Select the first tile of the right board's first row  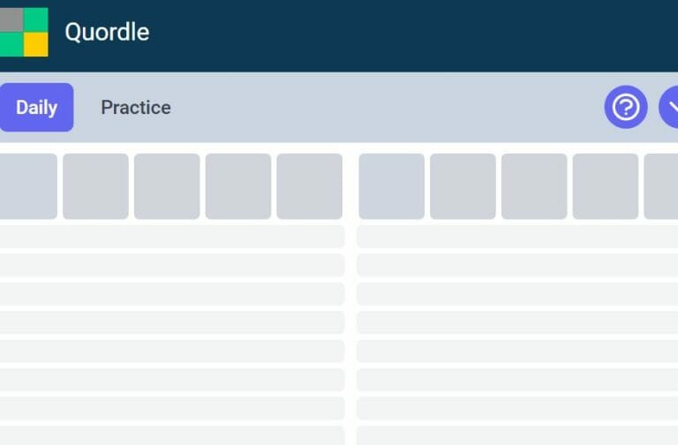(391, 186)
